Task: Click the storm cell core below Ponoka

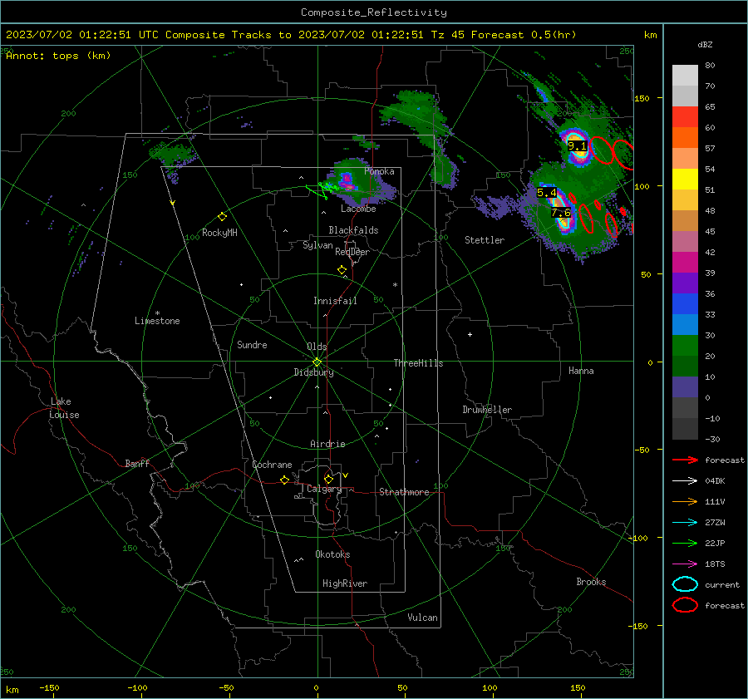Action: pyautogui.click(x=347, y=182)
